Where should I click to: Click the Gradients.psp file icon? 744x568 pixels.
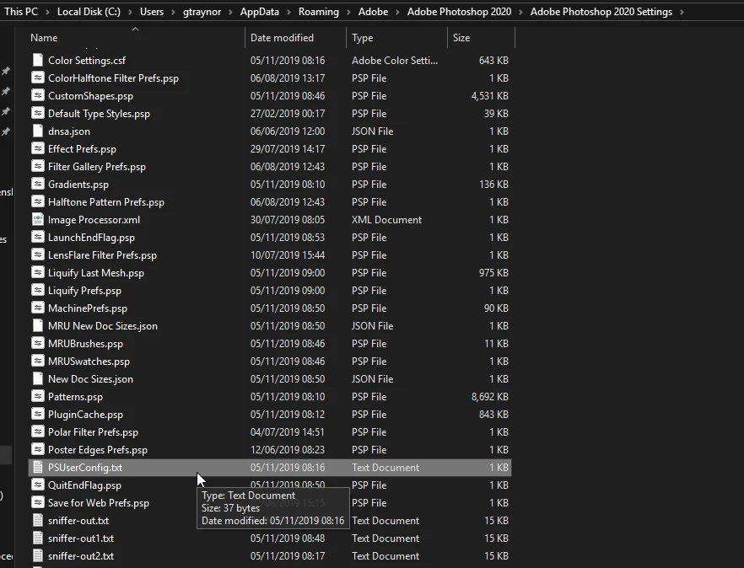point(37,184)
